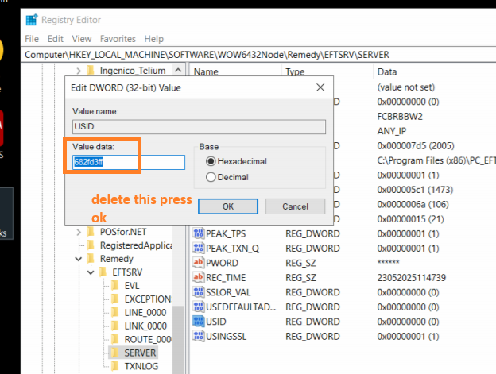Open the Favorites menu
This screenshot has width=496, height=374.
pos(118,39)
